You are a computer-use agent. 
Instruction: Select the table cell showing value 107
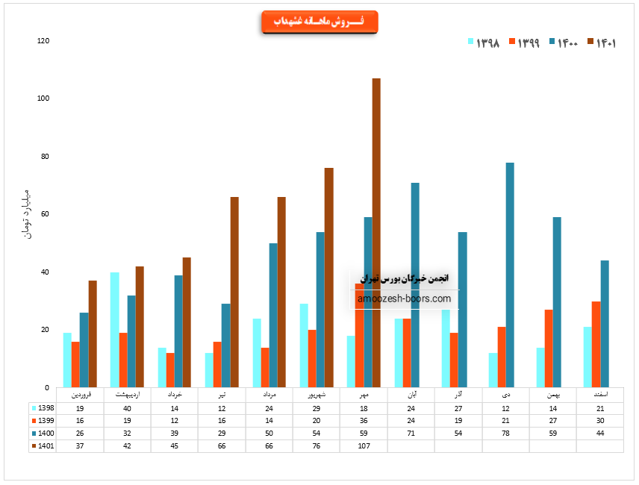364,445
